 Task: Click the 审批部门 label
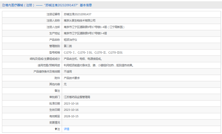tap(55, 97)
